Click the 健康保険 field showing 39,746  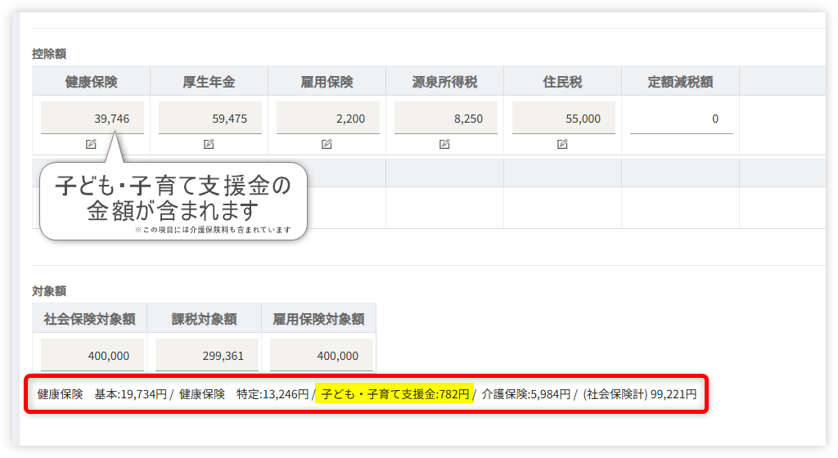click(x=92, y=119)
